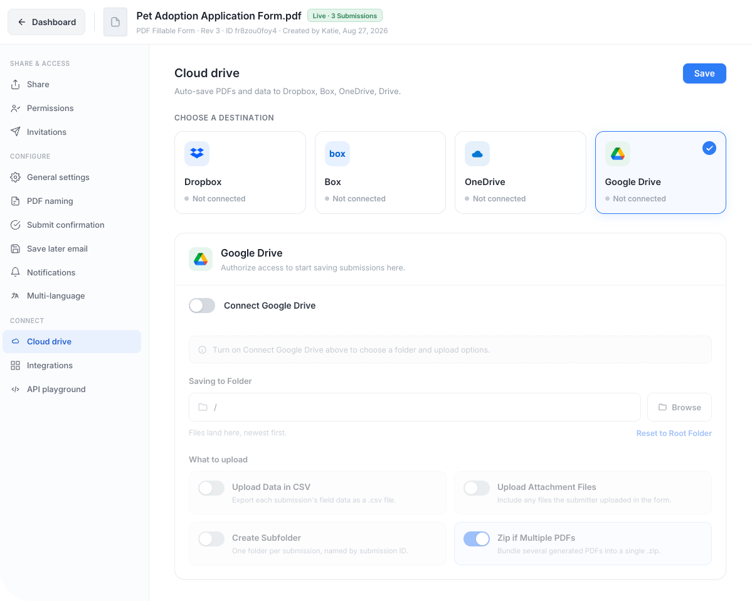Open Submit confirmation settings
Screen dimensions: 752x601
click(72, 225)
